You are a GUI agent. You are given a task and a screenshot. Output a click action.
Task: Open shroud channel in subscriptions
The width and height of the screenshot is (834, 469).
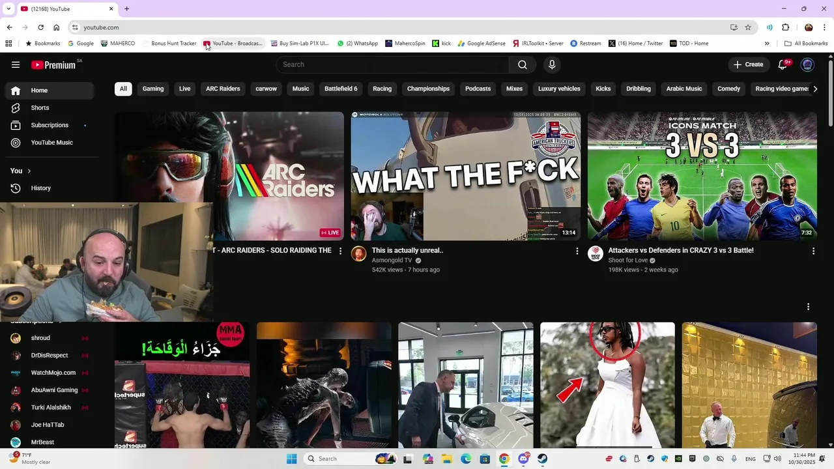(50, 338)
